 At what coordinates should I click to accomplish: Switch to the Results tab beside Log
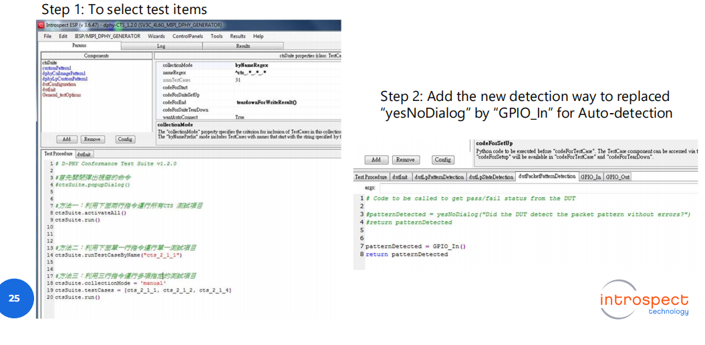(243, 46)
